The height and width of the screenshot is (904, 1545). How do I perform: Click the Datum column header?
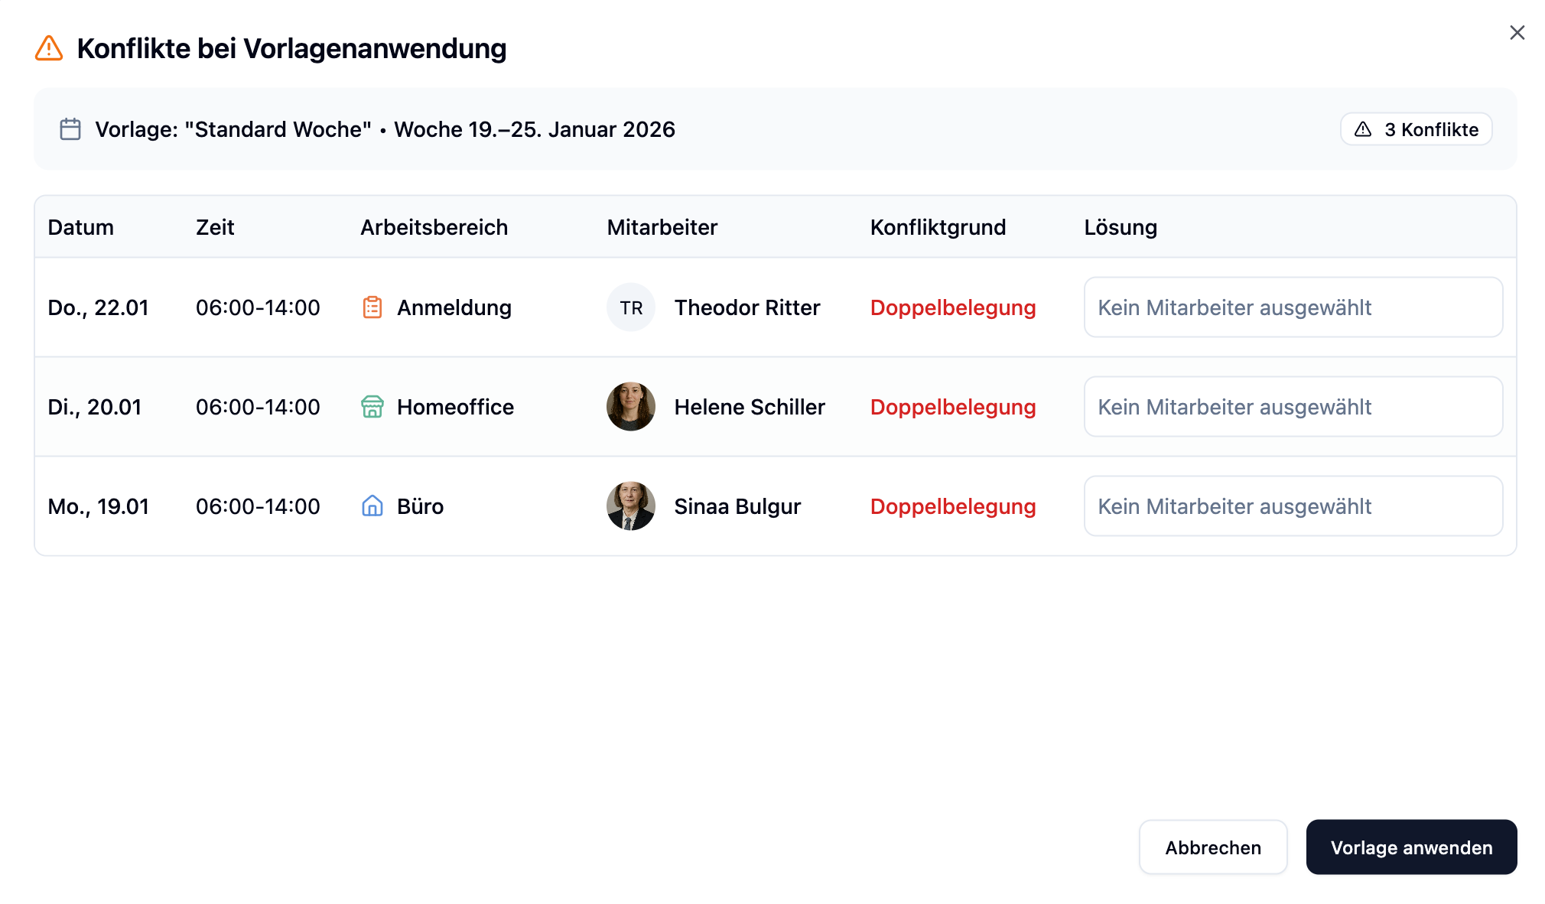coord(81,227)
